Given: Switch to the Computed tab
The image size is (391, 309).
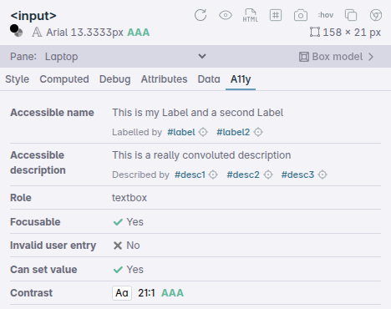Looking at the screenshot, I should tap(64, 79).
